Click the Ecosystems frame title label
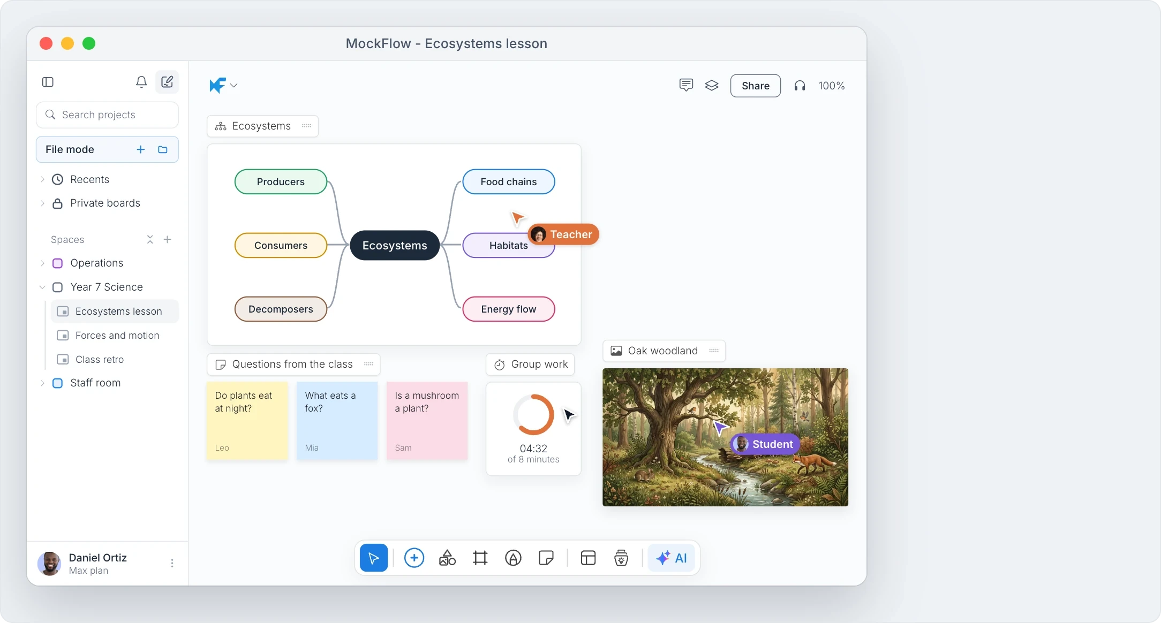Image resolution: width=1161 pixels, height=623 pixels. [x=261, y=126]
